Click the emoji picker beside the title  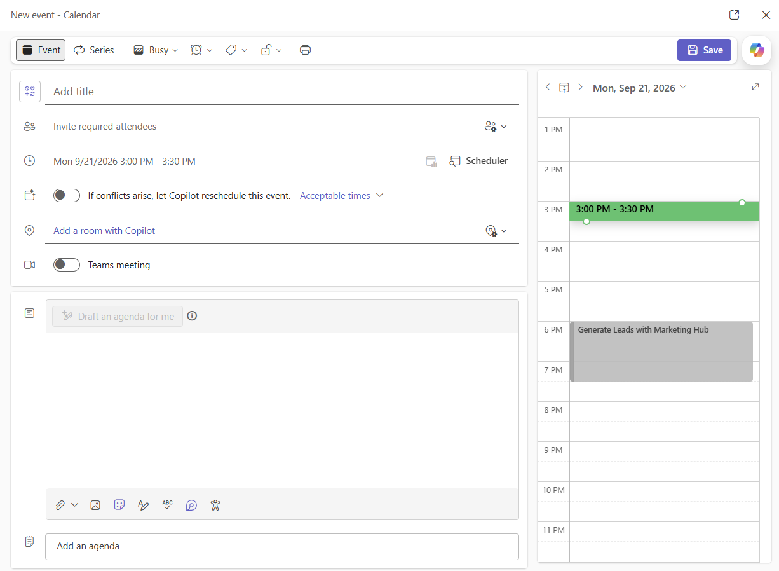(x=30, y=92)
